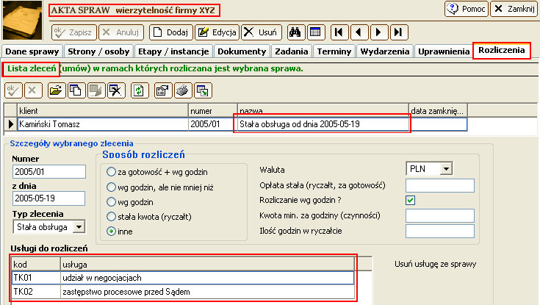Open the Terminy tab

(x=334, y=51)
